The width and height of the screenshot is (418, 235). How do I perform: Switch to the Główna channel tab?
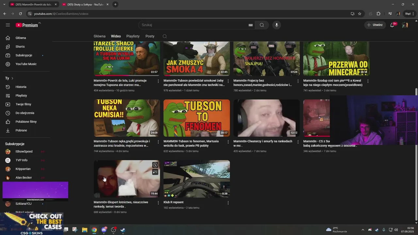pos(100,36)
